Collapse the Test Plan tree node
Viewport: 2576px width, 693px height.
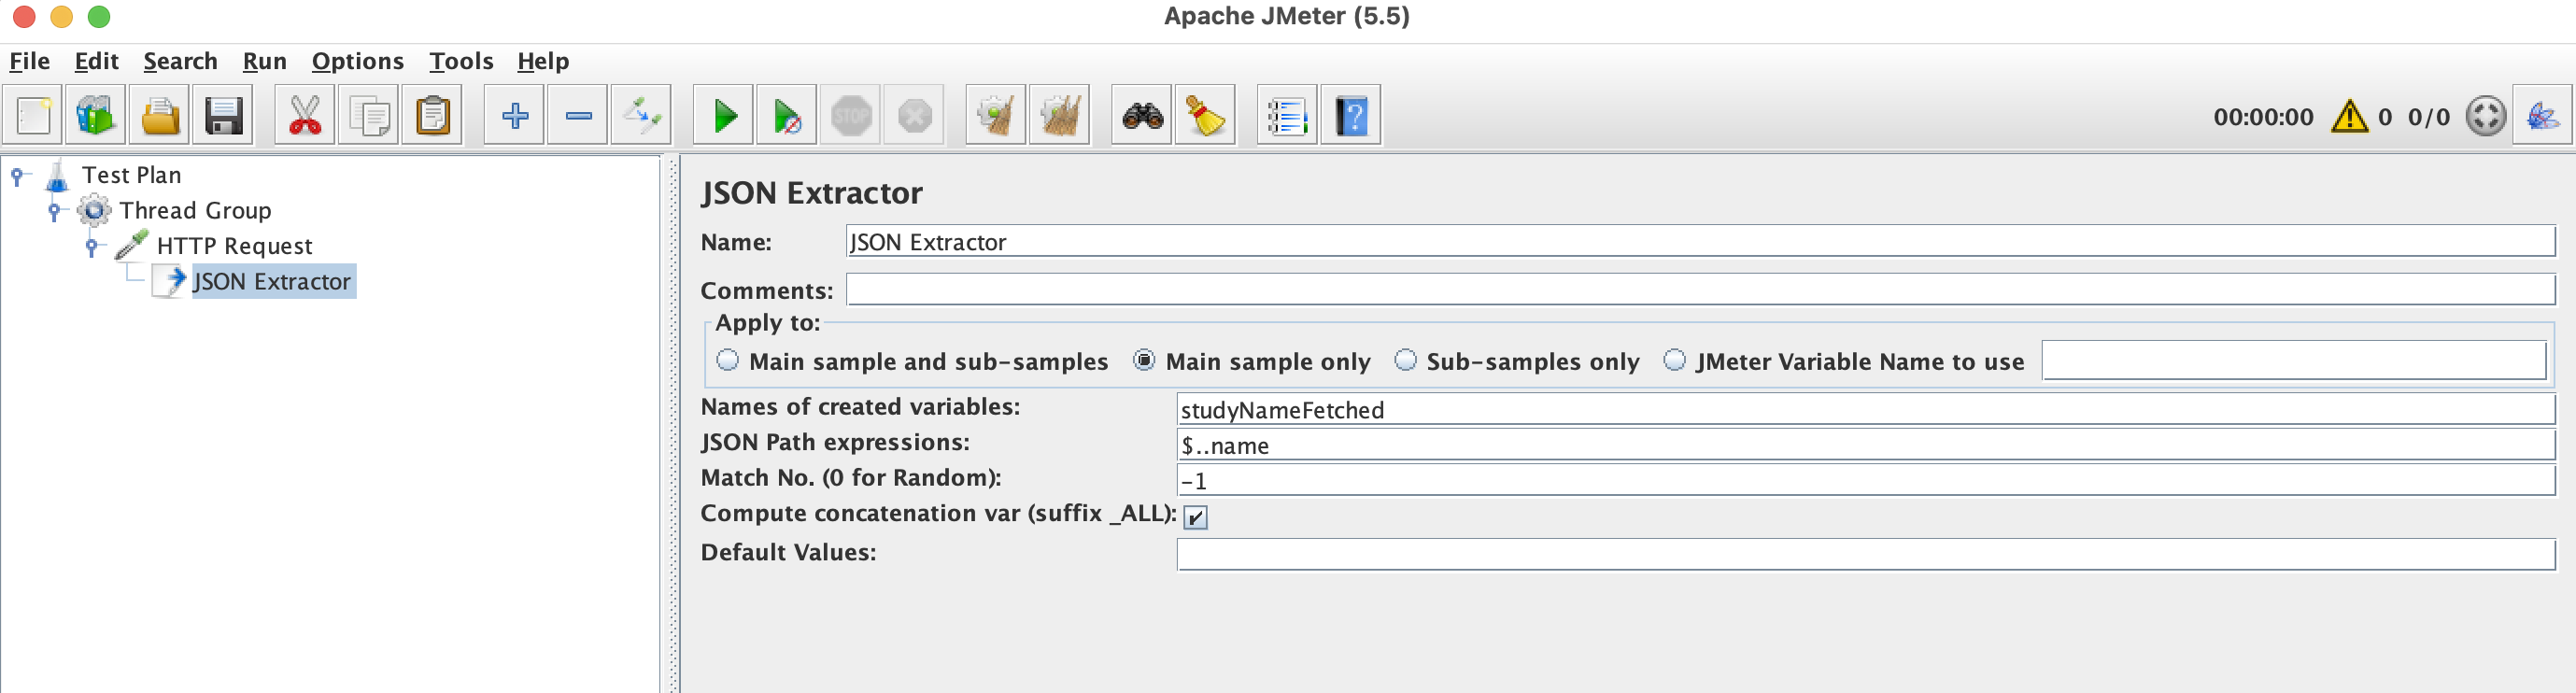click(17, 176)
